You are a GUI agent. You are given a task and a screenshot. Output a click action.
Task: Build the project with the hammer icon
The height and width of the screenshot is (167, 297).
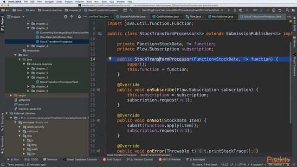[x=131, y=10]
